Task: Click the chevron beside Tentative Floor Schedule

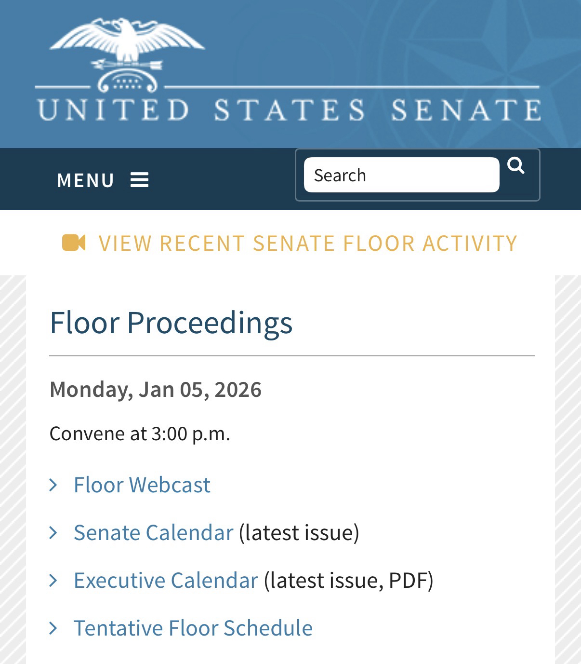Action: (53, 628)
